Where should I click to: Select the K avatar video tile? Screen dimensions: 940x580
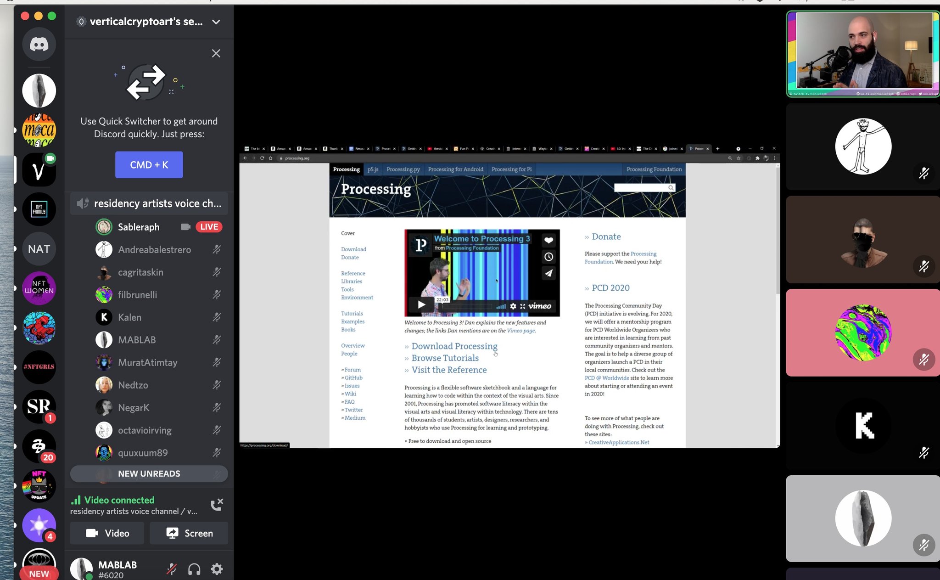863,426
